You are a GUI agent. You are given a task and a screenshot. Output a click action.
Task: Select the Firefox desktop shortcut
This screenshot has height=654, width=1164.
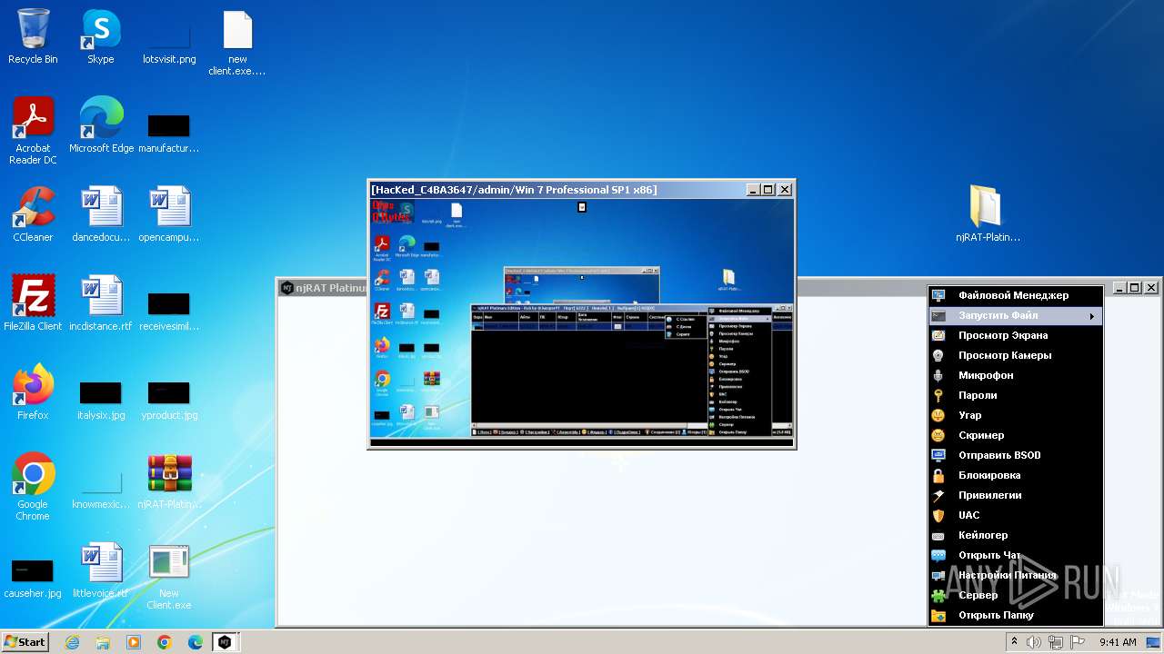click(33, 392)
